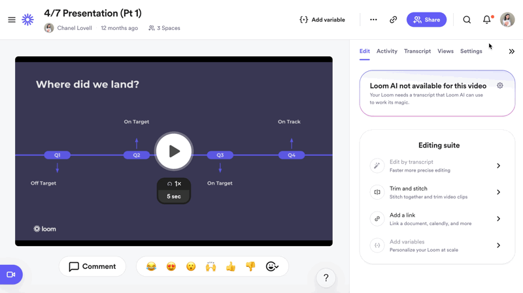The height and width of the screenshot is (293, 523).
Task: Copy the video link icon
Action: point(394,20)
